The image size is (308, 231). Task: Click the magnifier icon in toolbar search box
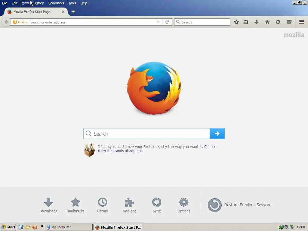coord(178,22)
